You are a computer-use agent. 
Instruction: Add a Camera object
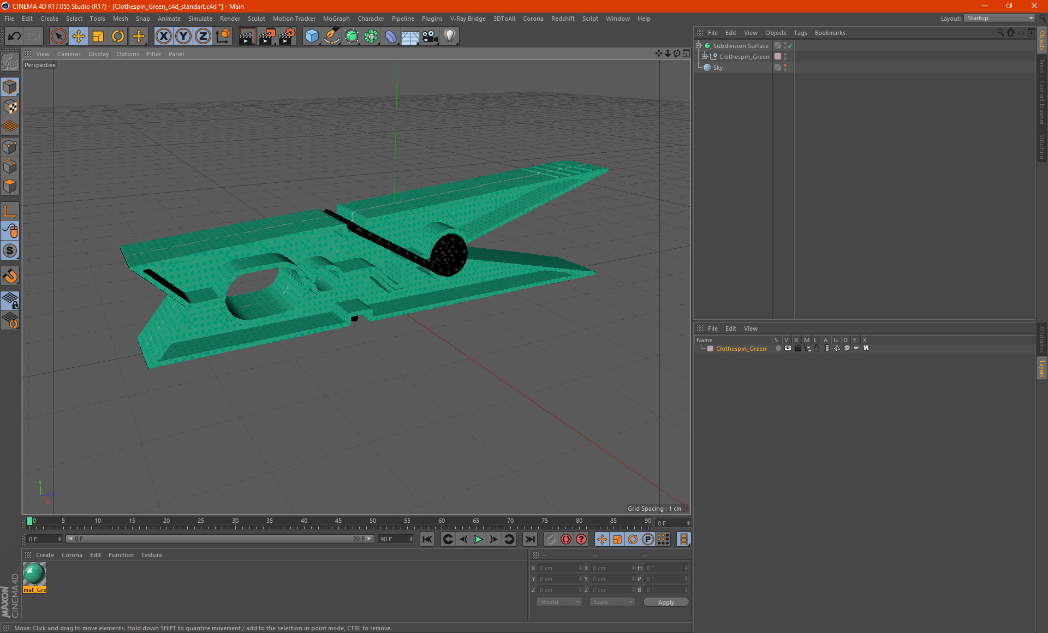[x=430, y=37]
